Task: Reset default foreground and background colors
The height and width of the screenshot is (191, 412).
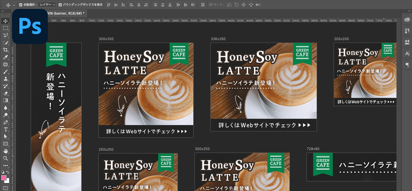Action: 3,172
